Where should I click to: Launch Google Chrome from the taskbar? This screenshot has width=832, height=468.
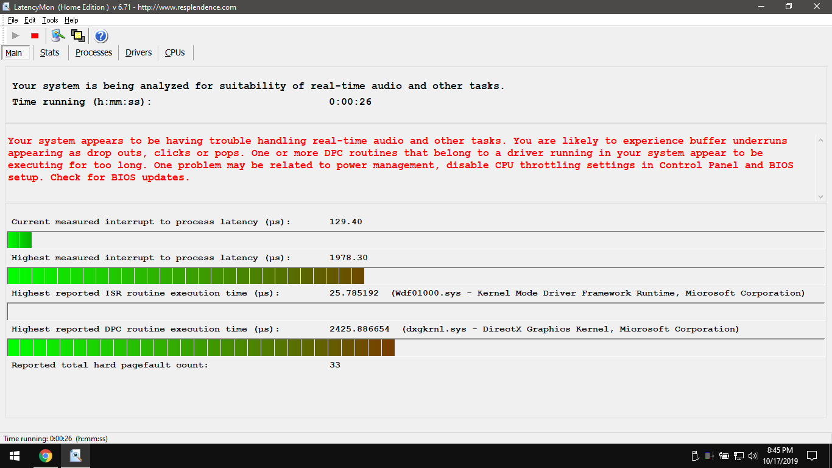[46, 455]
